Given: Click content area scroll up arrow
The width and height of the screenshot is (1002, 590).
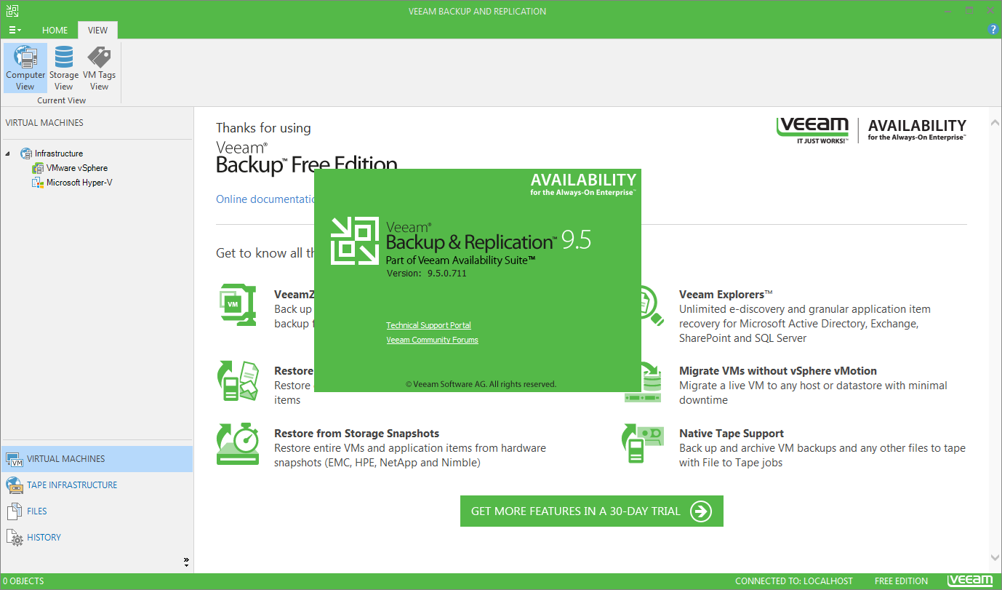Looking at the screenshot, I should (x=995, y=121).
